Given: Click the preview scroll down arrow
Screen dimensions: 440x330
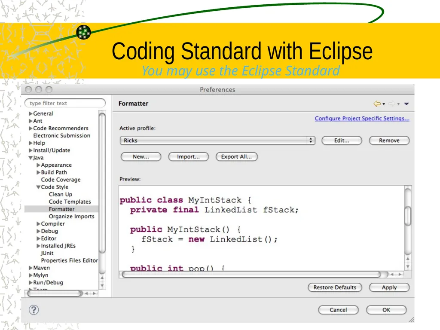Looking at the screenshot, I should click(408, 266).
